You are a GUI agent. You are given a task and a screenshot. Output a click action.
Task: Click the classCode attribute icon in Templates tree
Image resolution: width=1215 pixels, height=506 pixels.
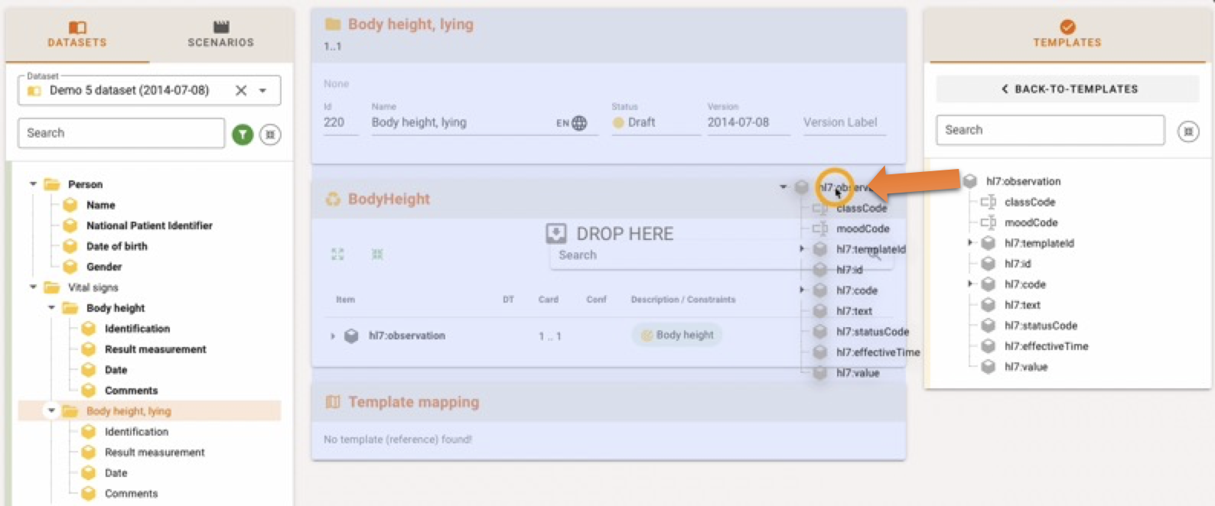988,202
